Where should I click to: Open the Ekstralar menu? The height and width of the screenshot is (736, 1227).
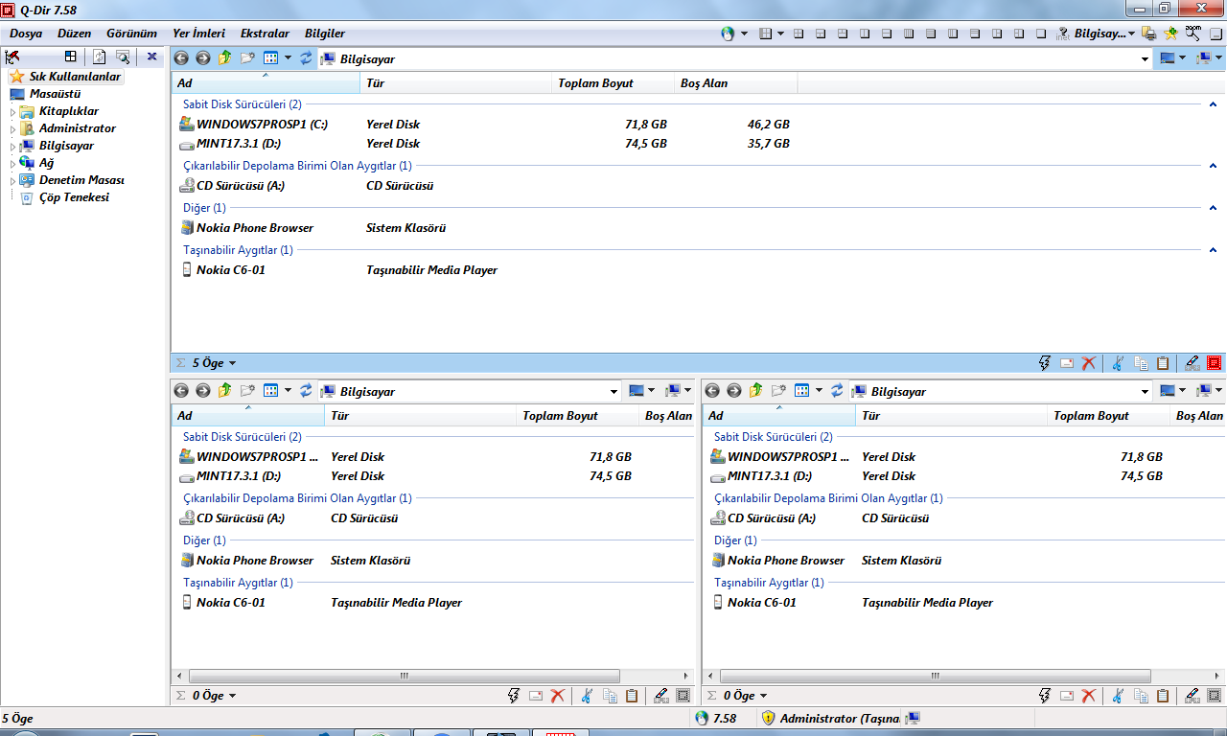point(265,34)
